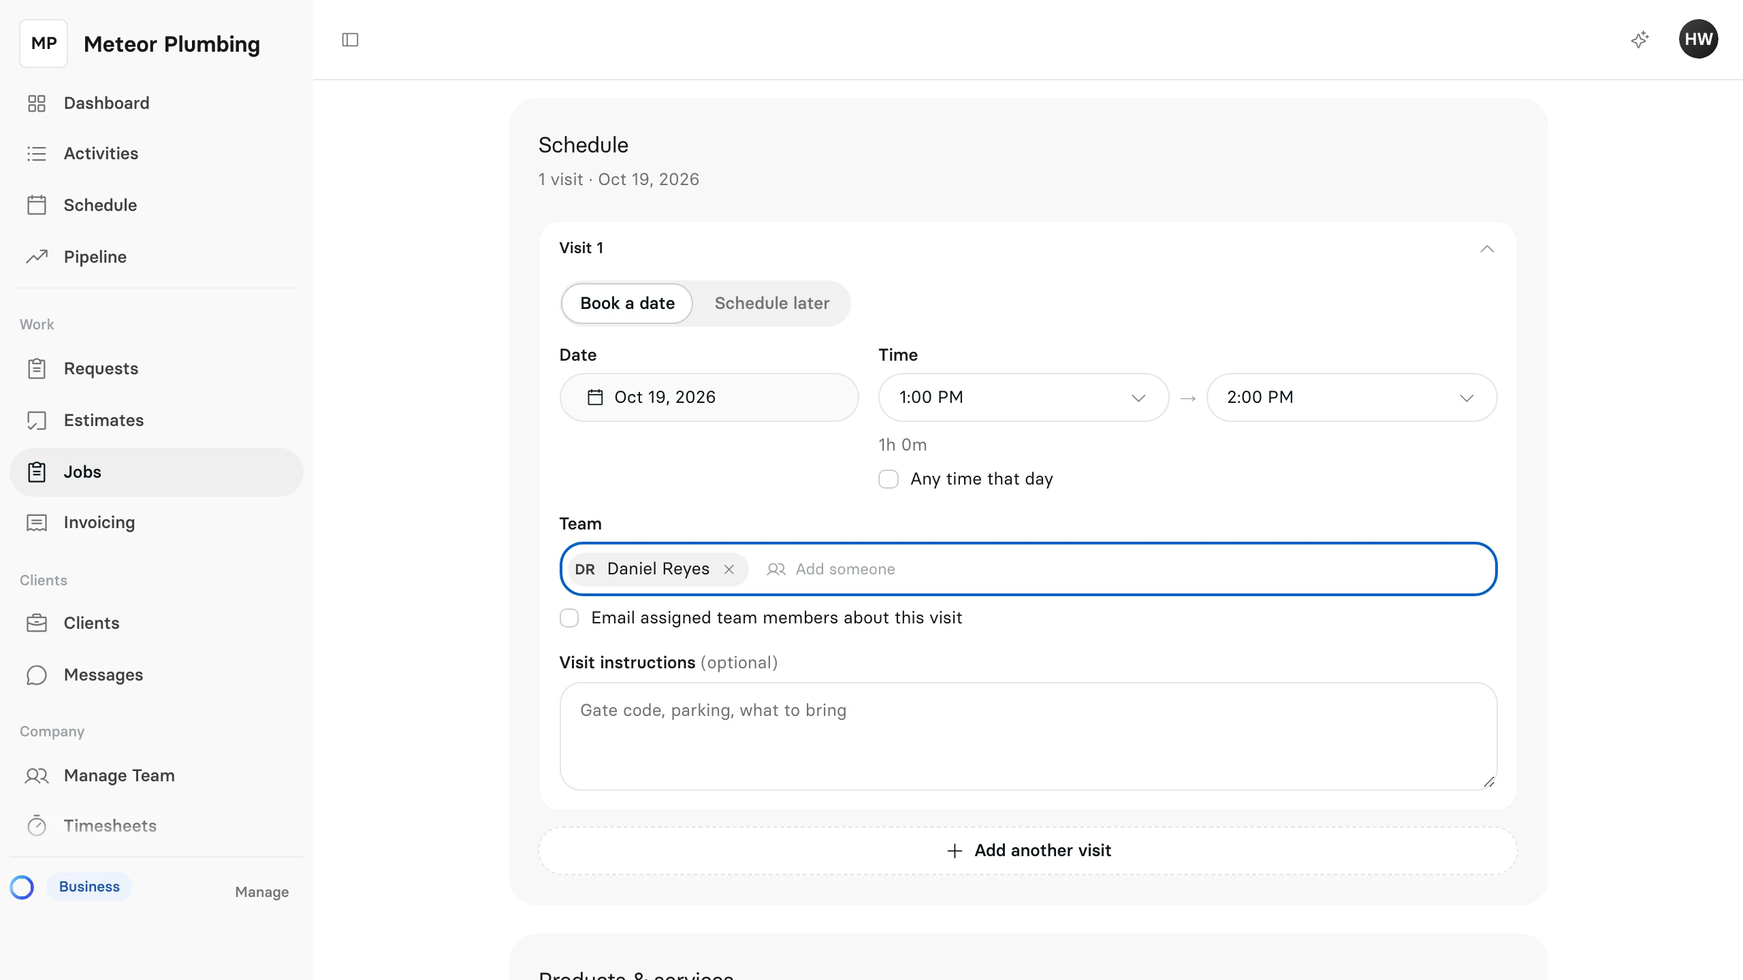Open the AI sparkle assistant icon
The width and height of the screenshot is (1743, 980).
pos(1640,39)
